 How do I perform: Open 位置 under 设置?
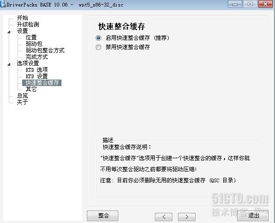pos(31,37)
